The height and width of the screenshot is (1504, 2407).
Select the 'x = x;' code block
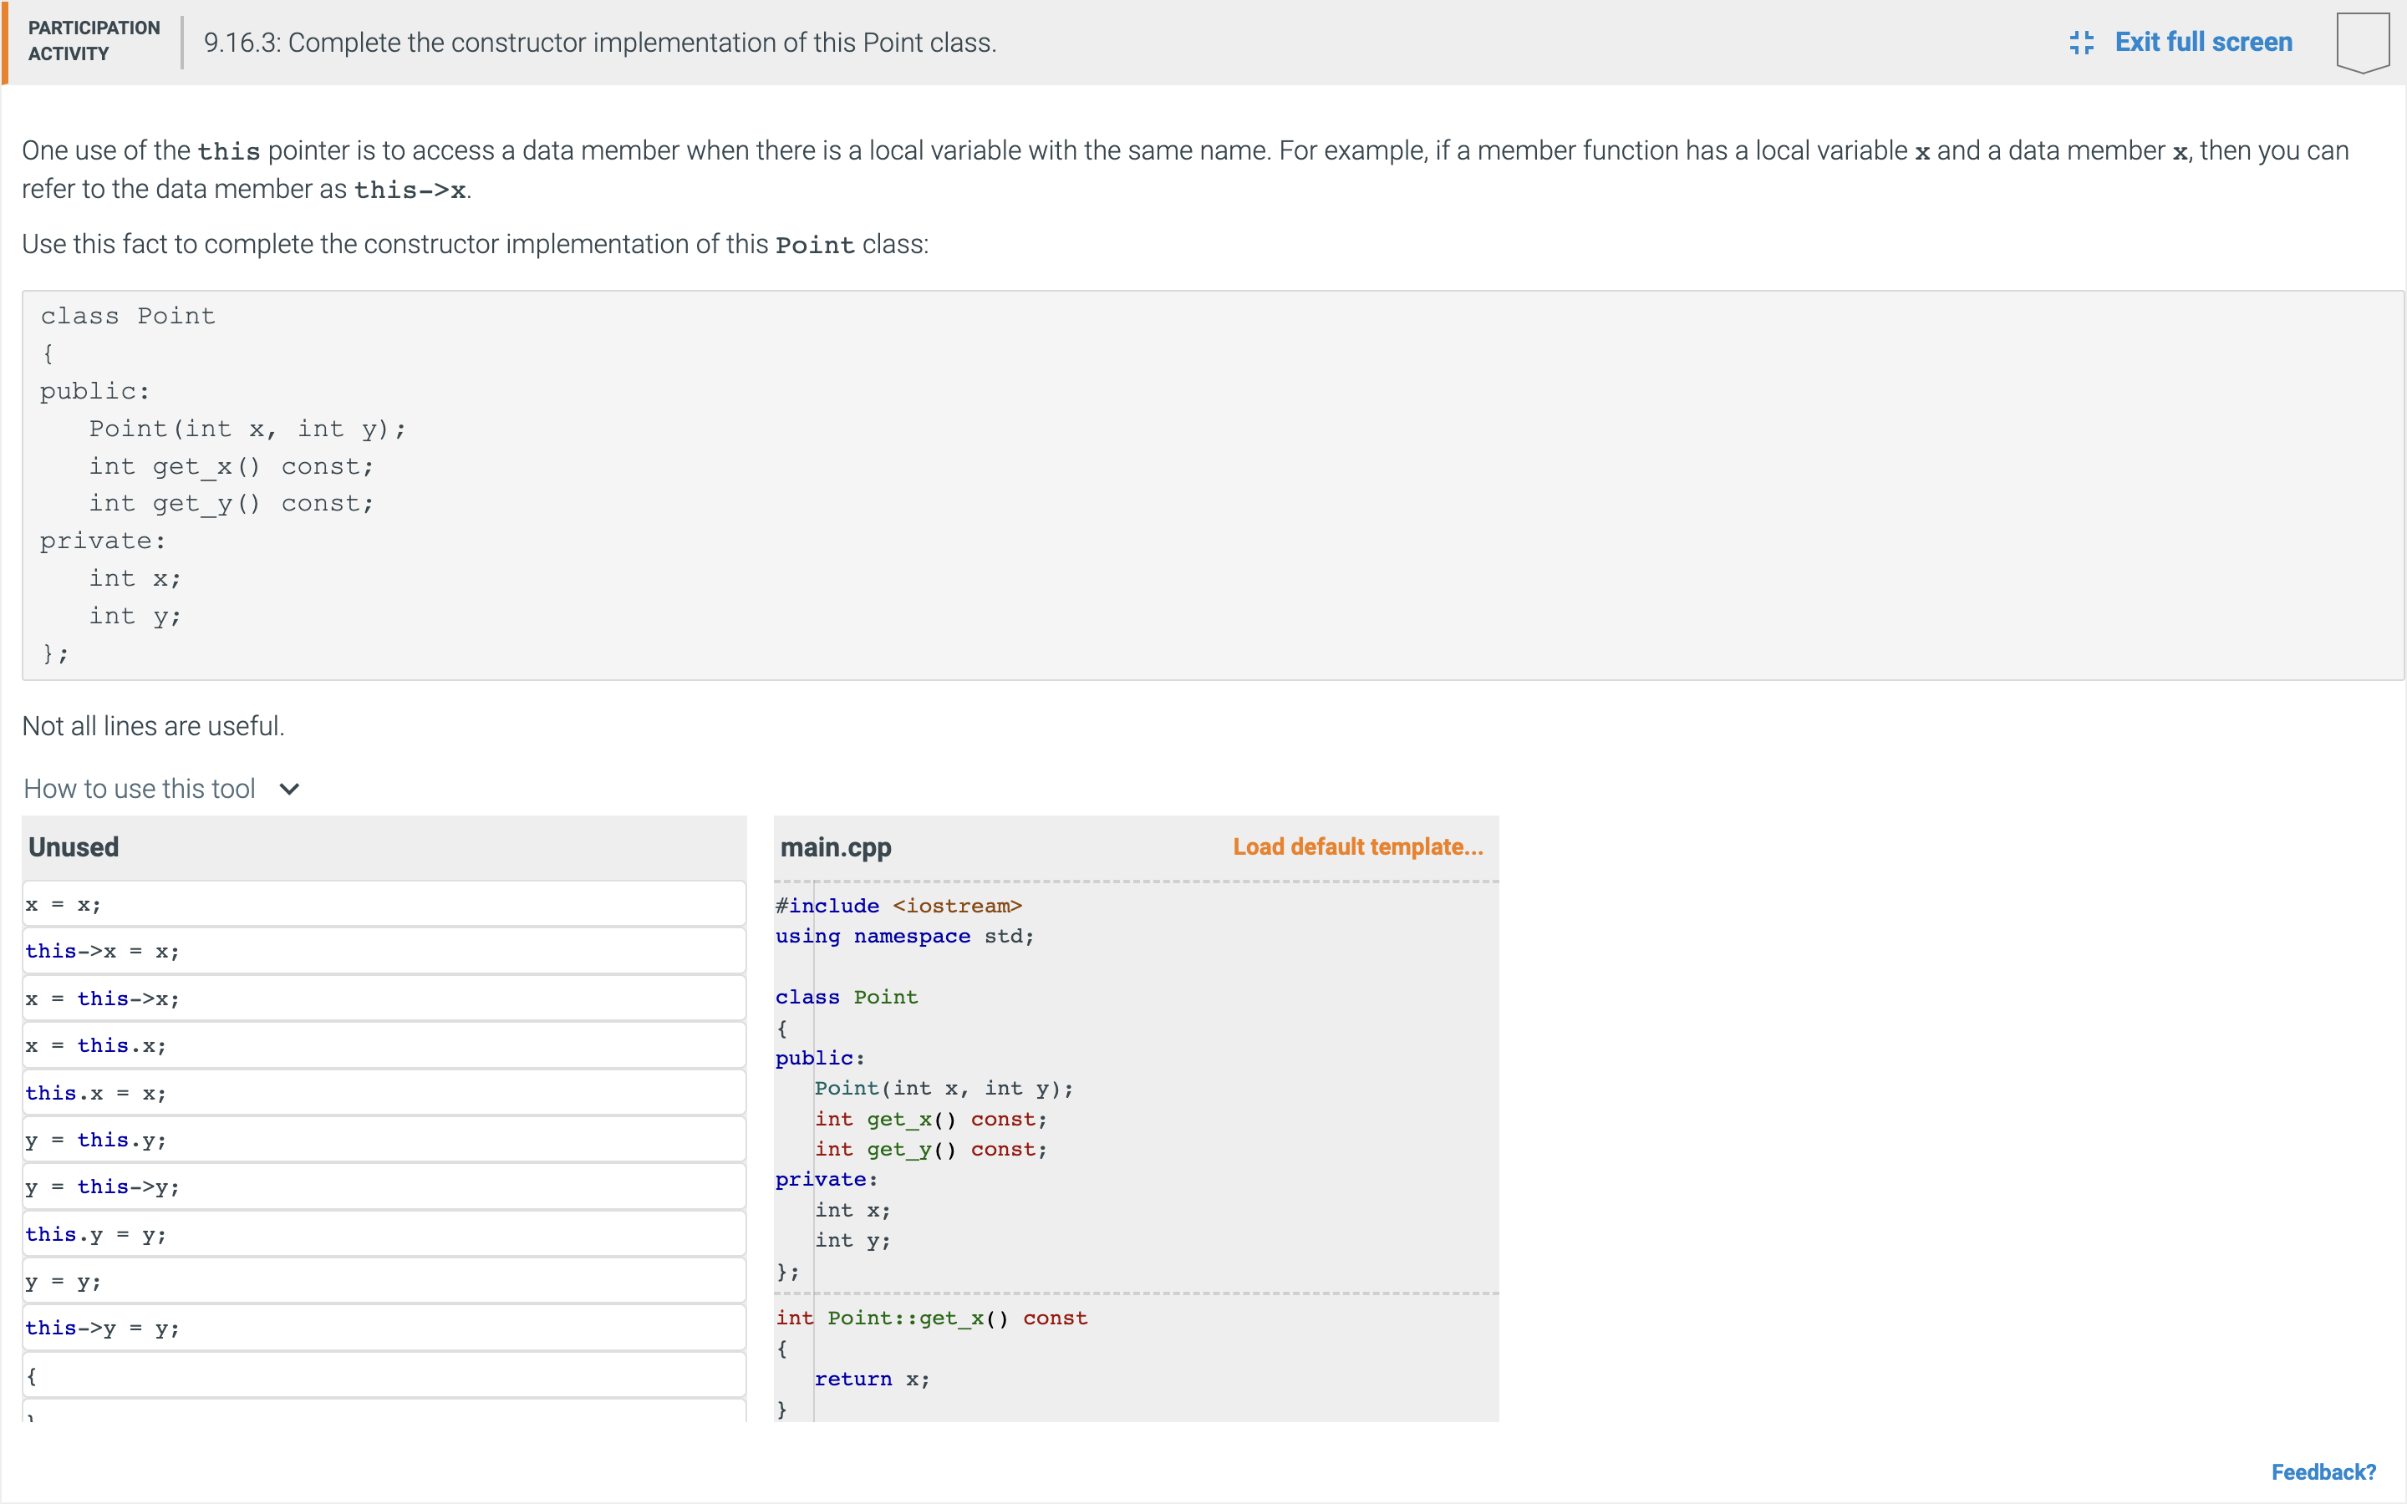coord(383,904)
